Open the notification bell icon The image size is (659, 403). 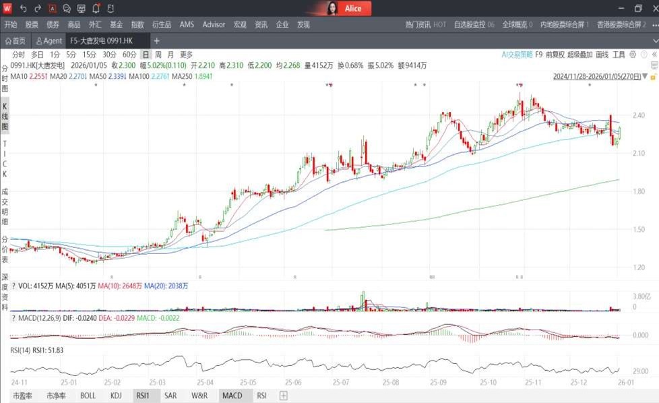coord(96,9)
